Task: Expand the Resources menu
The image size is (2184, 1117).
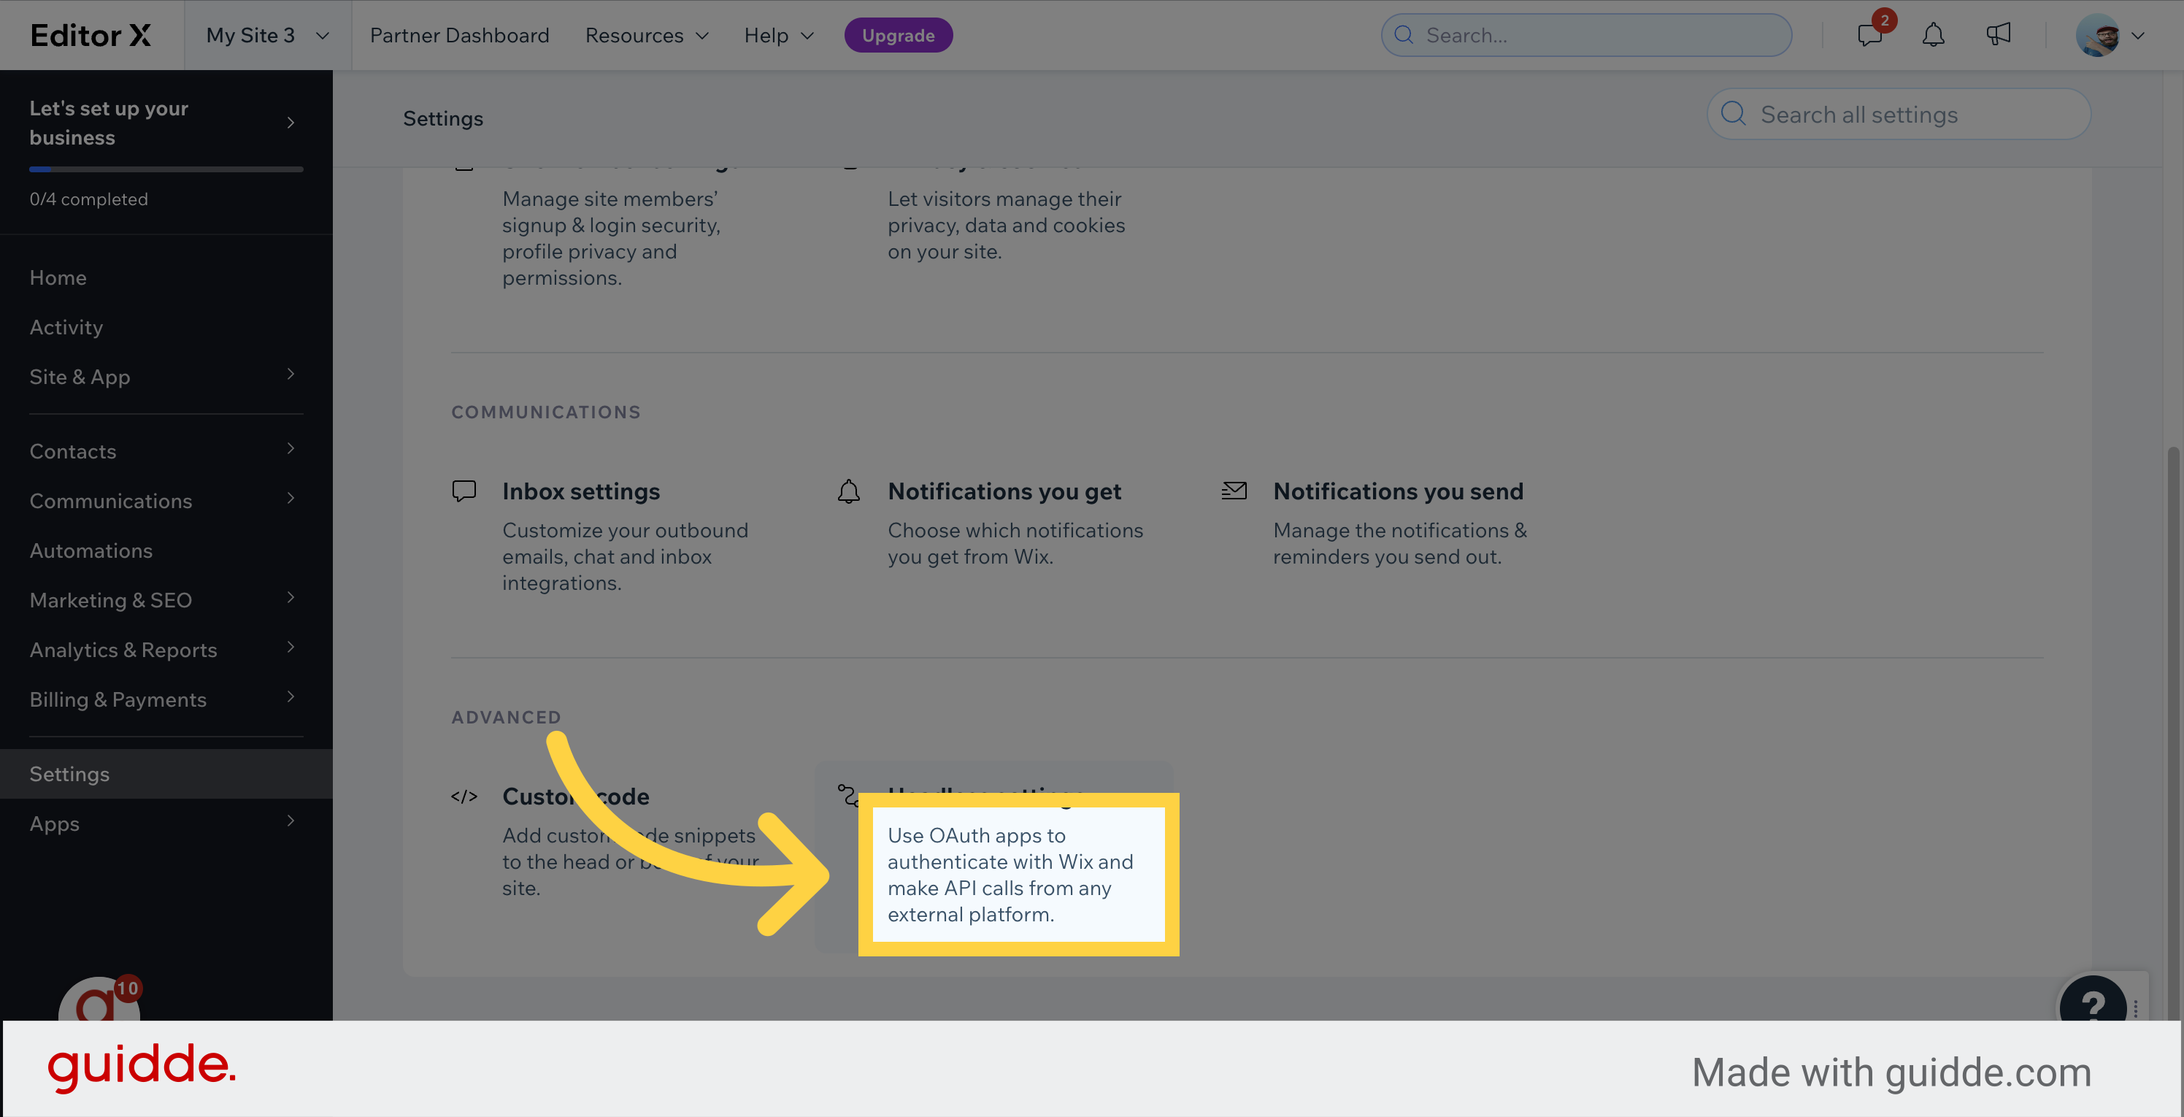Action: coord(646,36)
